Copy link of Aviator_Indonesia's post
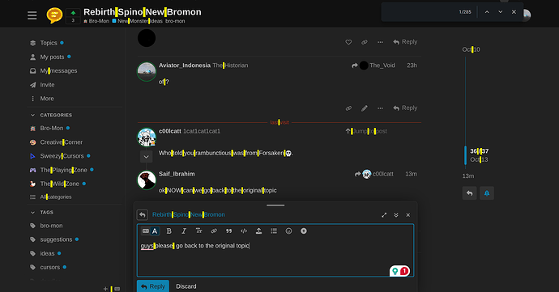Screen dimensions: 559x292 [x=348, y=108]
